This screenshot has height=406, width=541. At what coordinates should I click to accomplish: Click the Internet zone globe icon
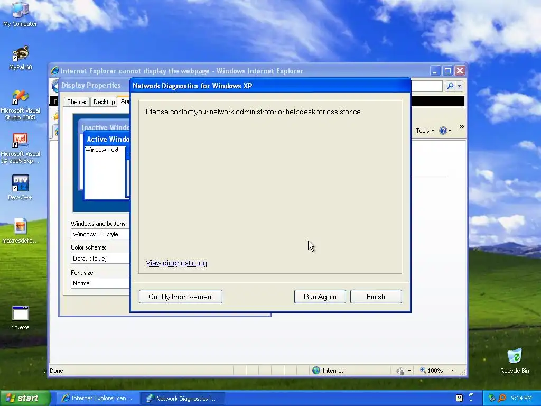click(x=316, y=371)
